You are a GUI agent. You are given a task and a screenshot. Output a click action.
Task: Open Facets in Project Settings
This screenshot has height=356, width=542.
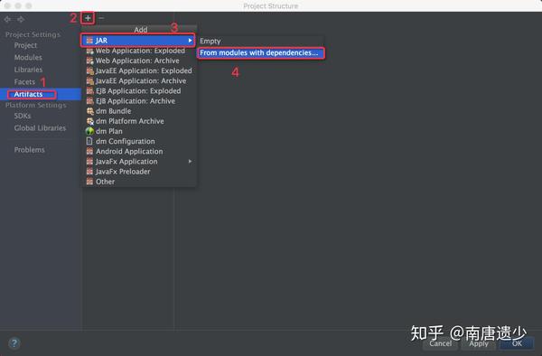pos(24,82)
